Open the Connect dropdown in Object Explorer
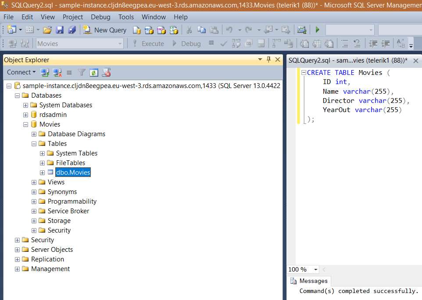Image resolution: width=422 pixels, height=300 pixels. point(21,72)
